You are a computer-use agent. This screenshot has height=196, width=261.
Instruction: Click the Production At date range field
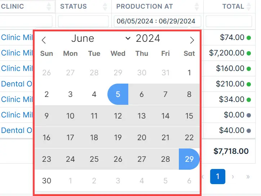(157, 21)
